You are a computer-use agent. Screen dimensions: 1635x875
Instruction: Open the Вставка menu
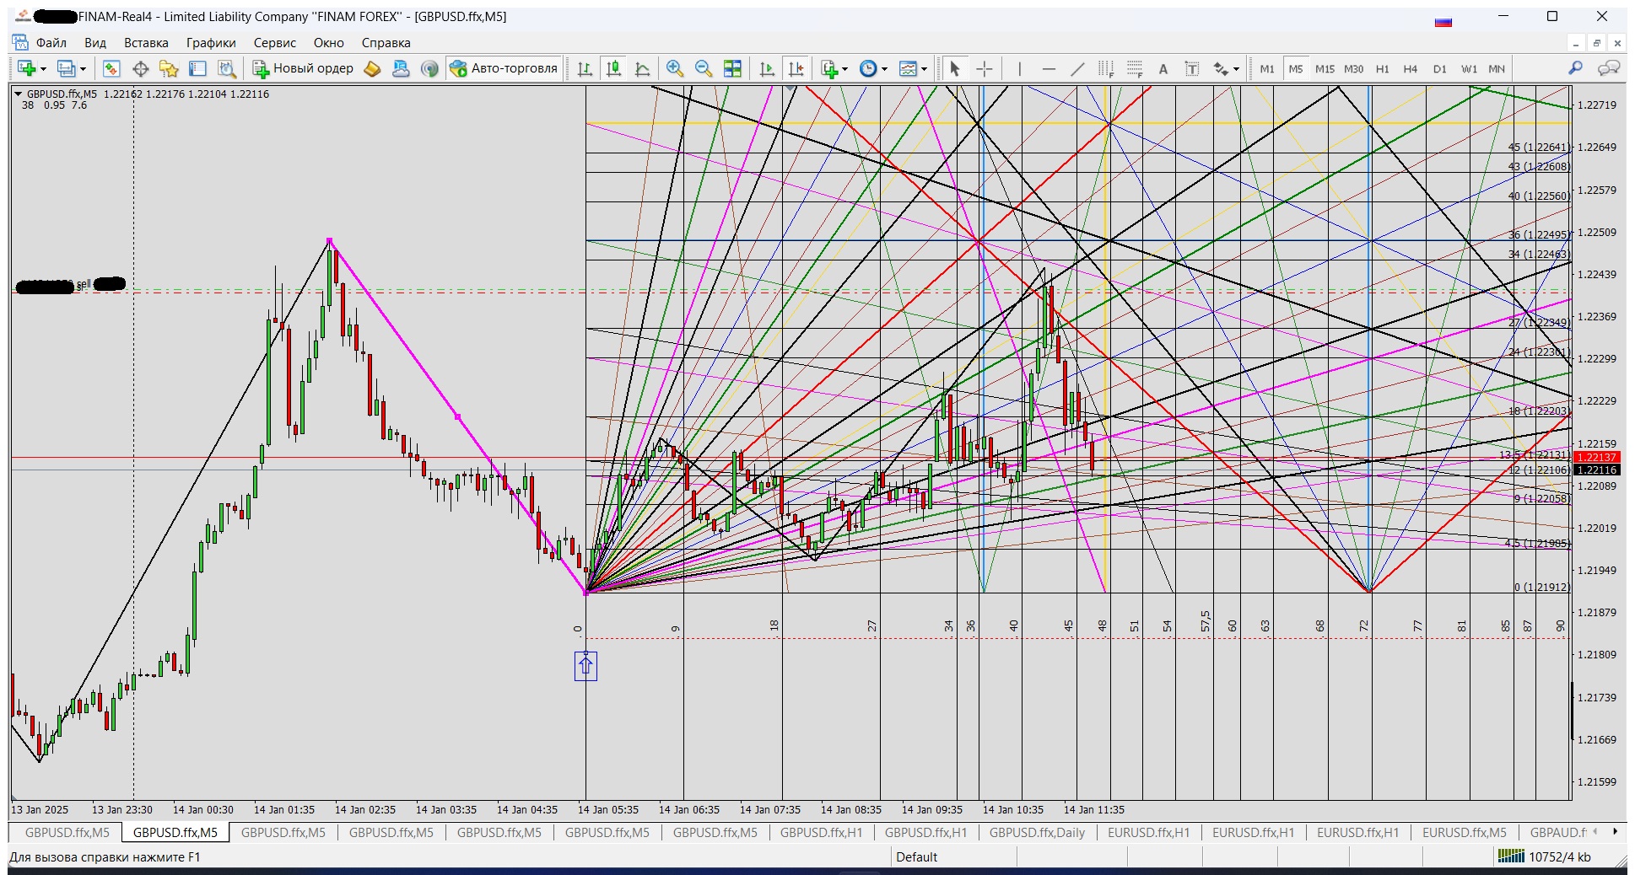click(146, 43)
